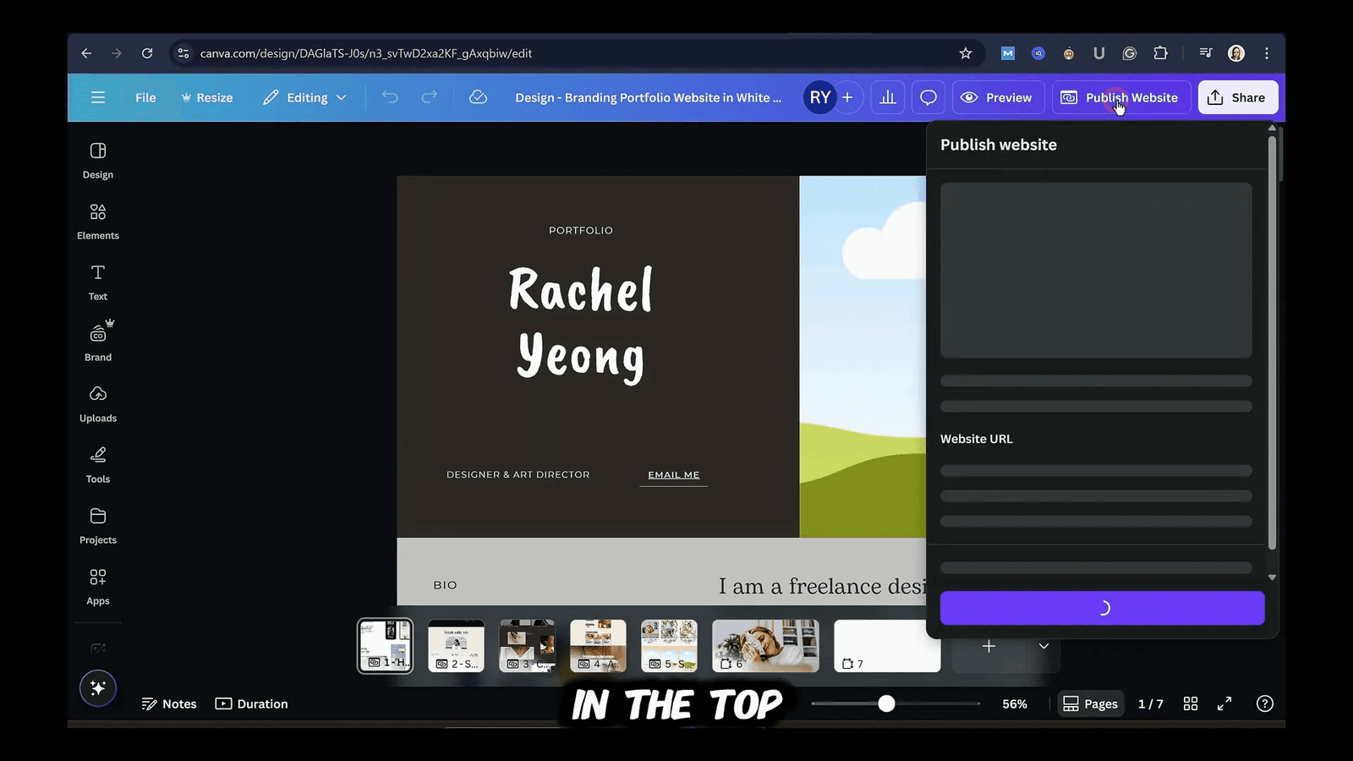Click the browser address bar URL
Screen dimensions: 1353x761
pos(366,53)
